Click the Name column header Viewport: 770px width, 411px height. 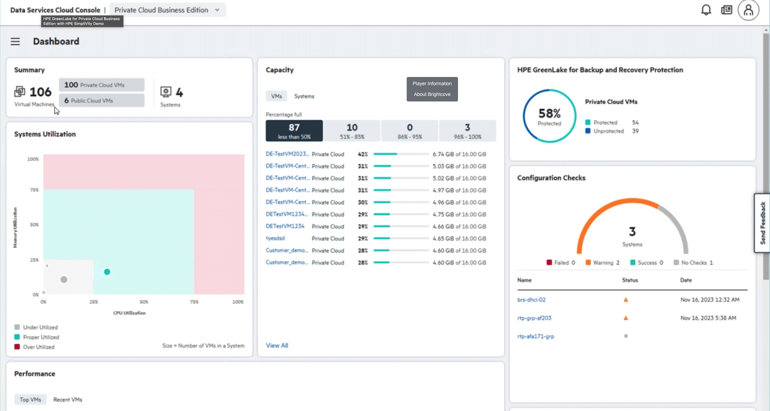pos(525,280)
